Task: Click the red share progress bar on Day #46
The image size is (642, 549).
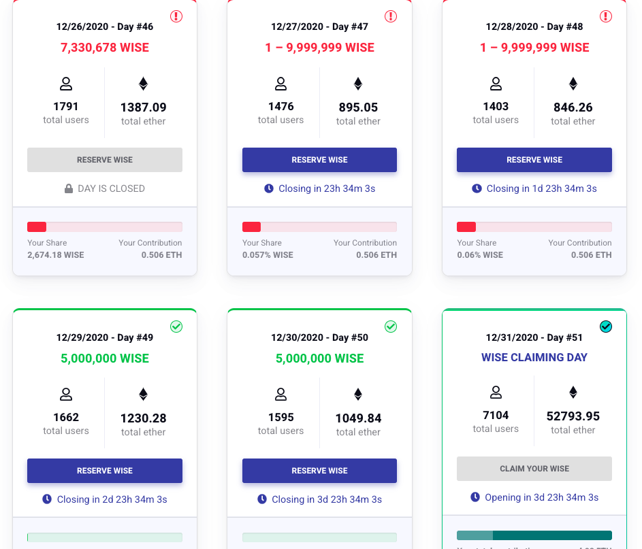Action: point(105,227)
